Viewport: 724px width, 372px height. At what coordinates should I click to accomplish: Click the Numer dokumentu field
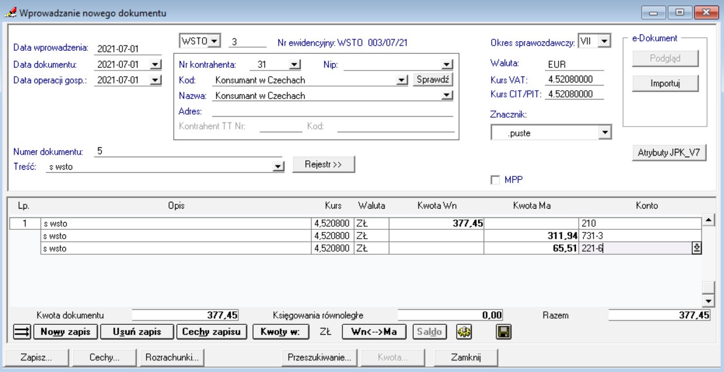coord(189,151)
